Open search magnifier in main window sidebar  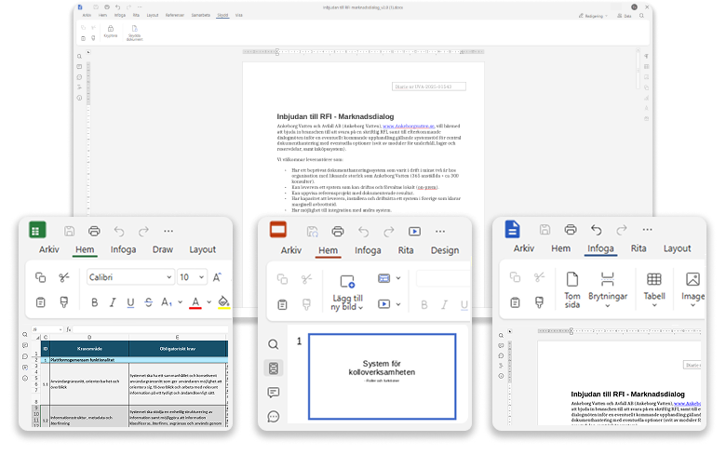point(80,57)
